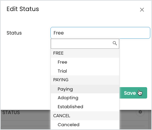Image resolution: width=152 pixels, height=130 pixels.
Task: Click the green Save button
Action: point(133,93)
